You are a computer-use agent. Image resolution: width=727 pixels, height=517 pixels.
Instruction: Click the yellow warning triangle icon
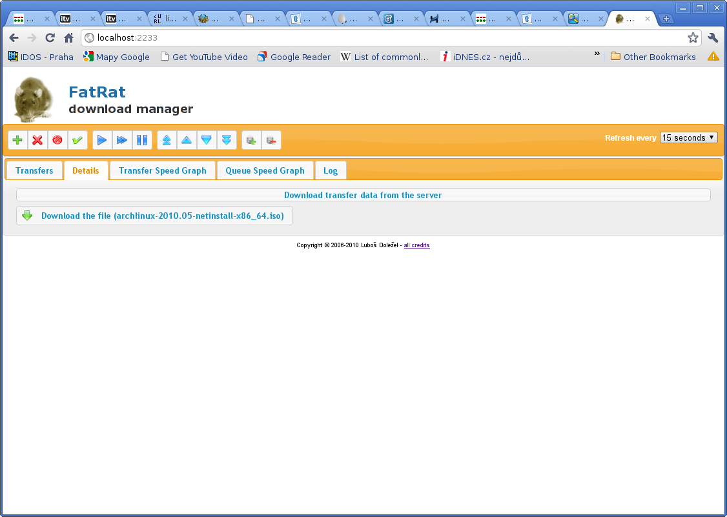click(713, 57)
